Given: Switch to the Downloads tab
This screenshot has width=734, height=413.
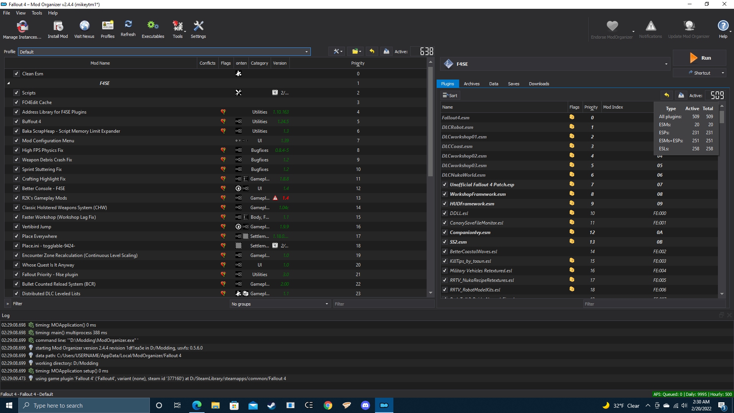Looking at the screenshot, I should [539, 84].
